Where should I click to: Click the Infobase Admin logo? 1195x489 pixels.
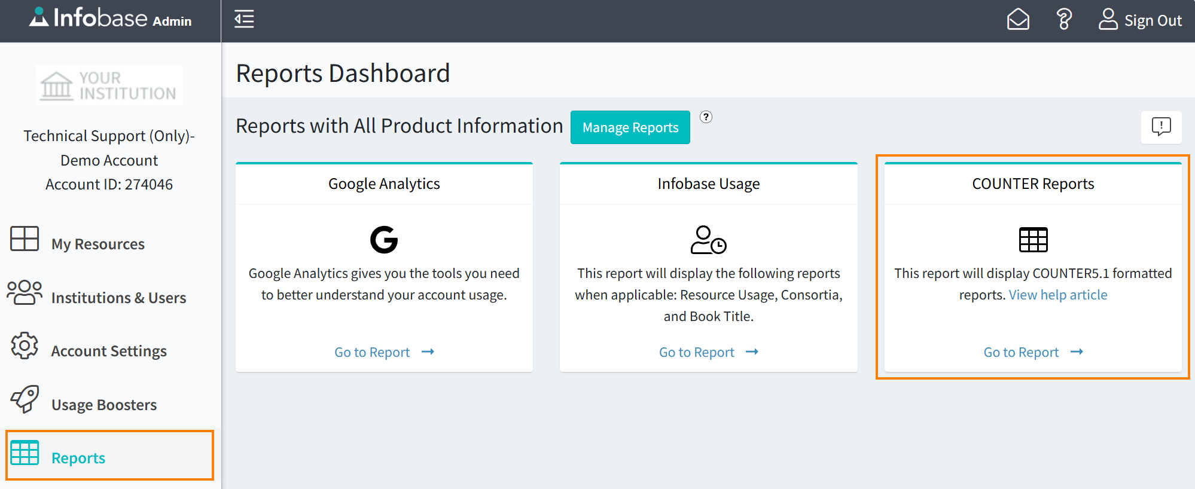point(111,18)
